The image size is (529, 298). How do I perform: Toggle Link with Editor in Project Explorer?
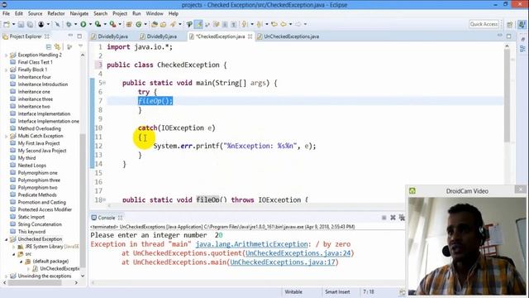click(x=57, y=46)
